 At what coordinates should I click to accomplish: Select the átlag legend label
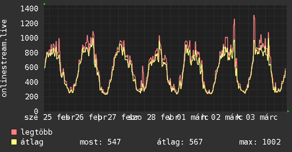(32, 142)
